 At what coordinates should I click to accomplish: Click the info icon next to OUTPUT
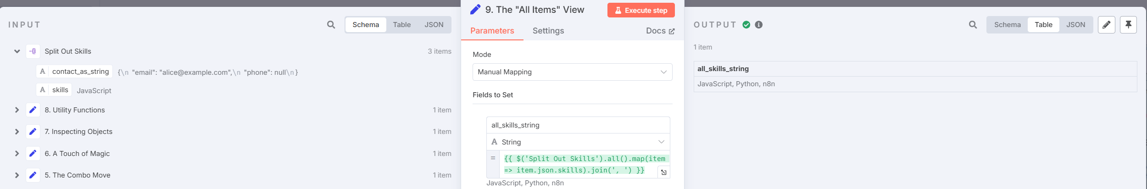pos(759,25)
